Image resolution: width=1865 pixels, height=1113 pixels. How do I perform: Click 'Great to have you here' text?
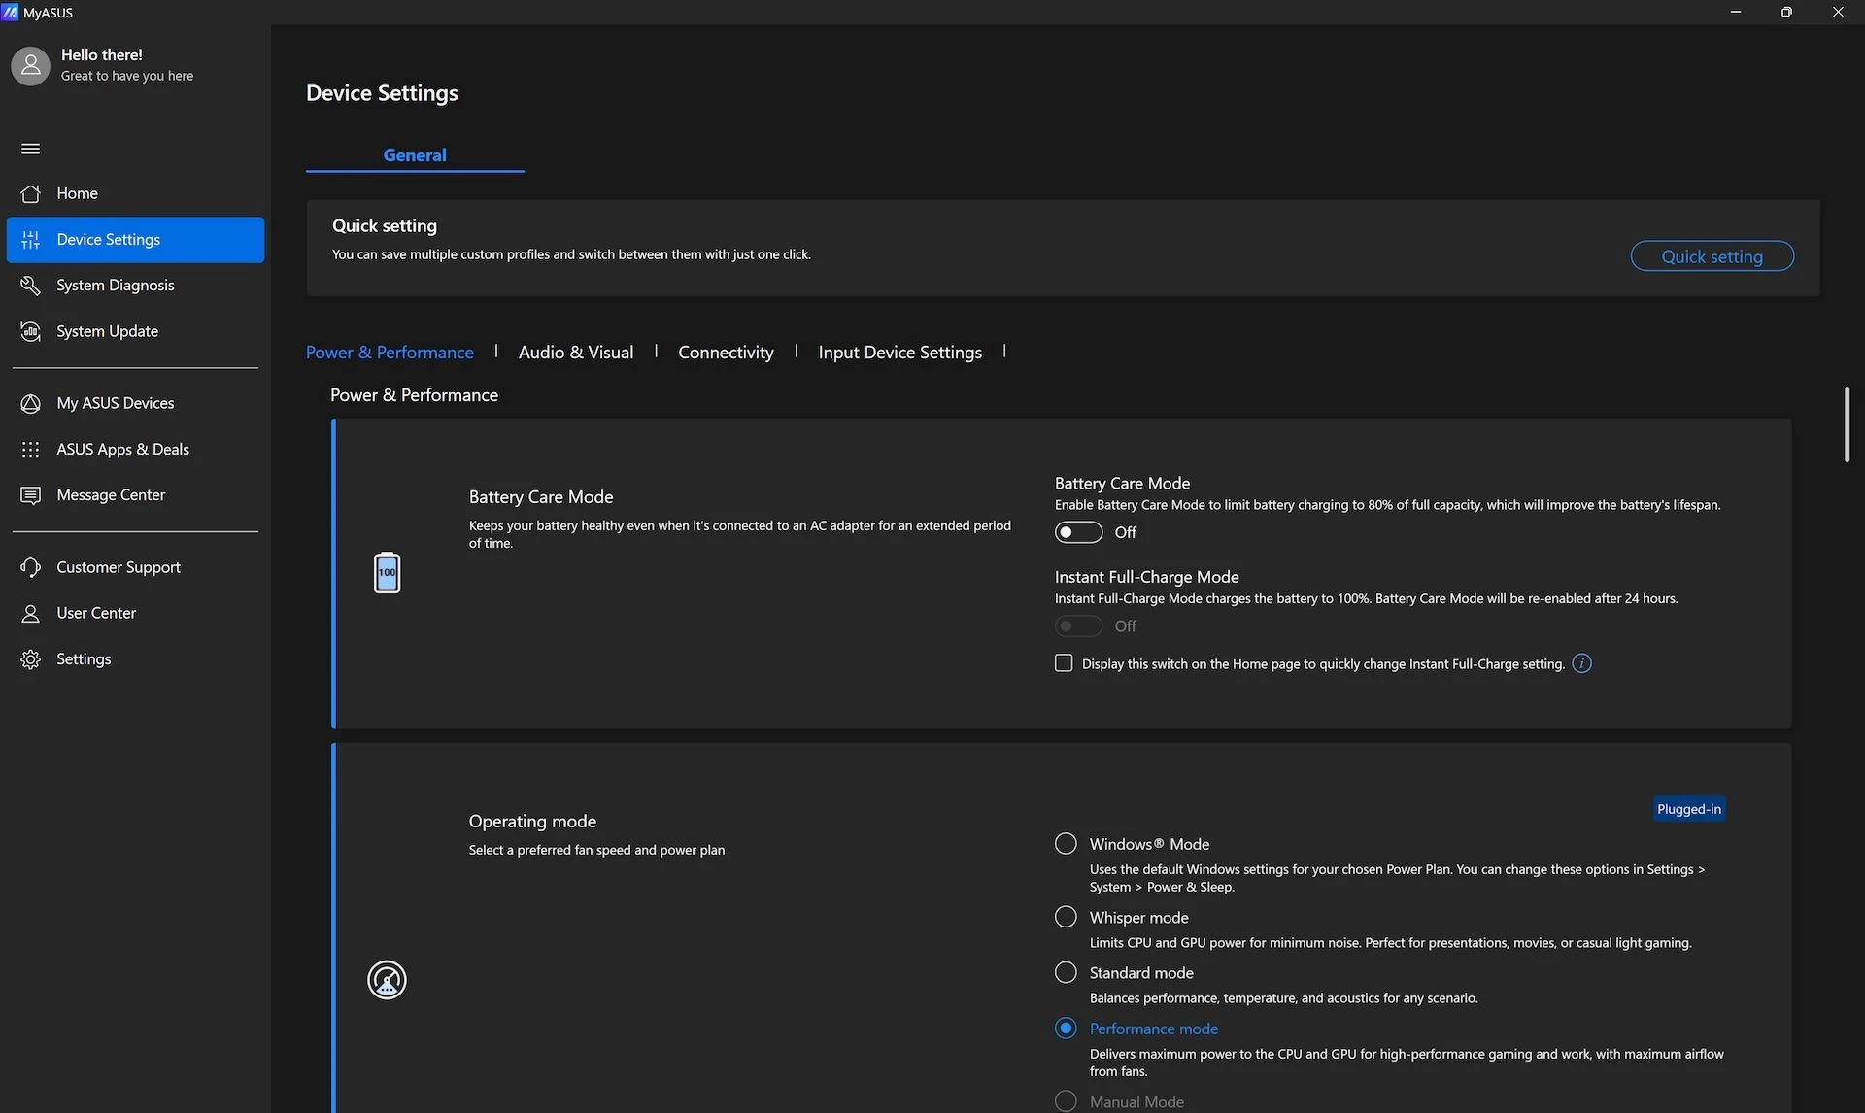[x=127, y=76]
